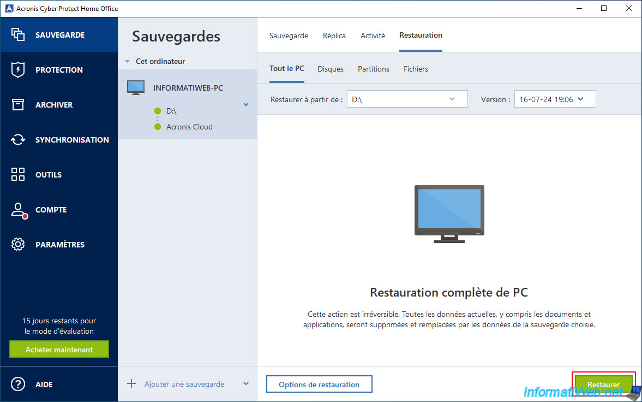Open the Partitions sub-tab
Image resolution: width=642 pixels, height=402 pixels.
click(374, 69)
